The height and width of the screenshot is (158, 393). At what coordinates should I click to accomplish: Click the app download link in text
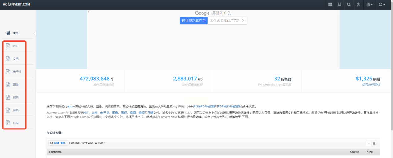click(69, 106)
